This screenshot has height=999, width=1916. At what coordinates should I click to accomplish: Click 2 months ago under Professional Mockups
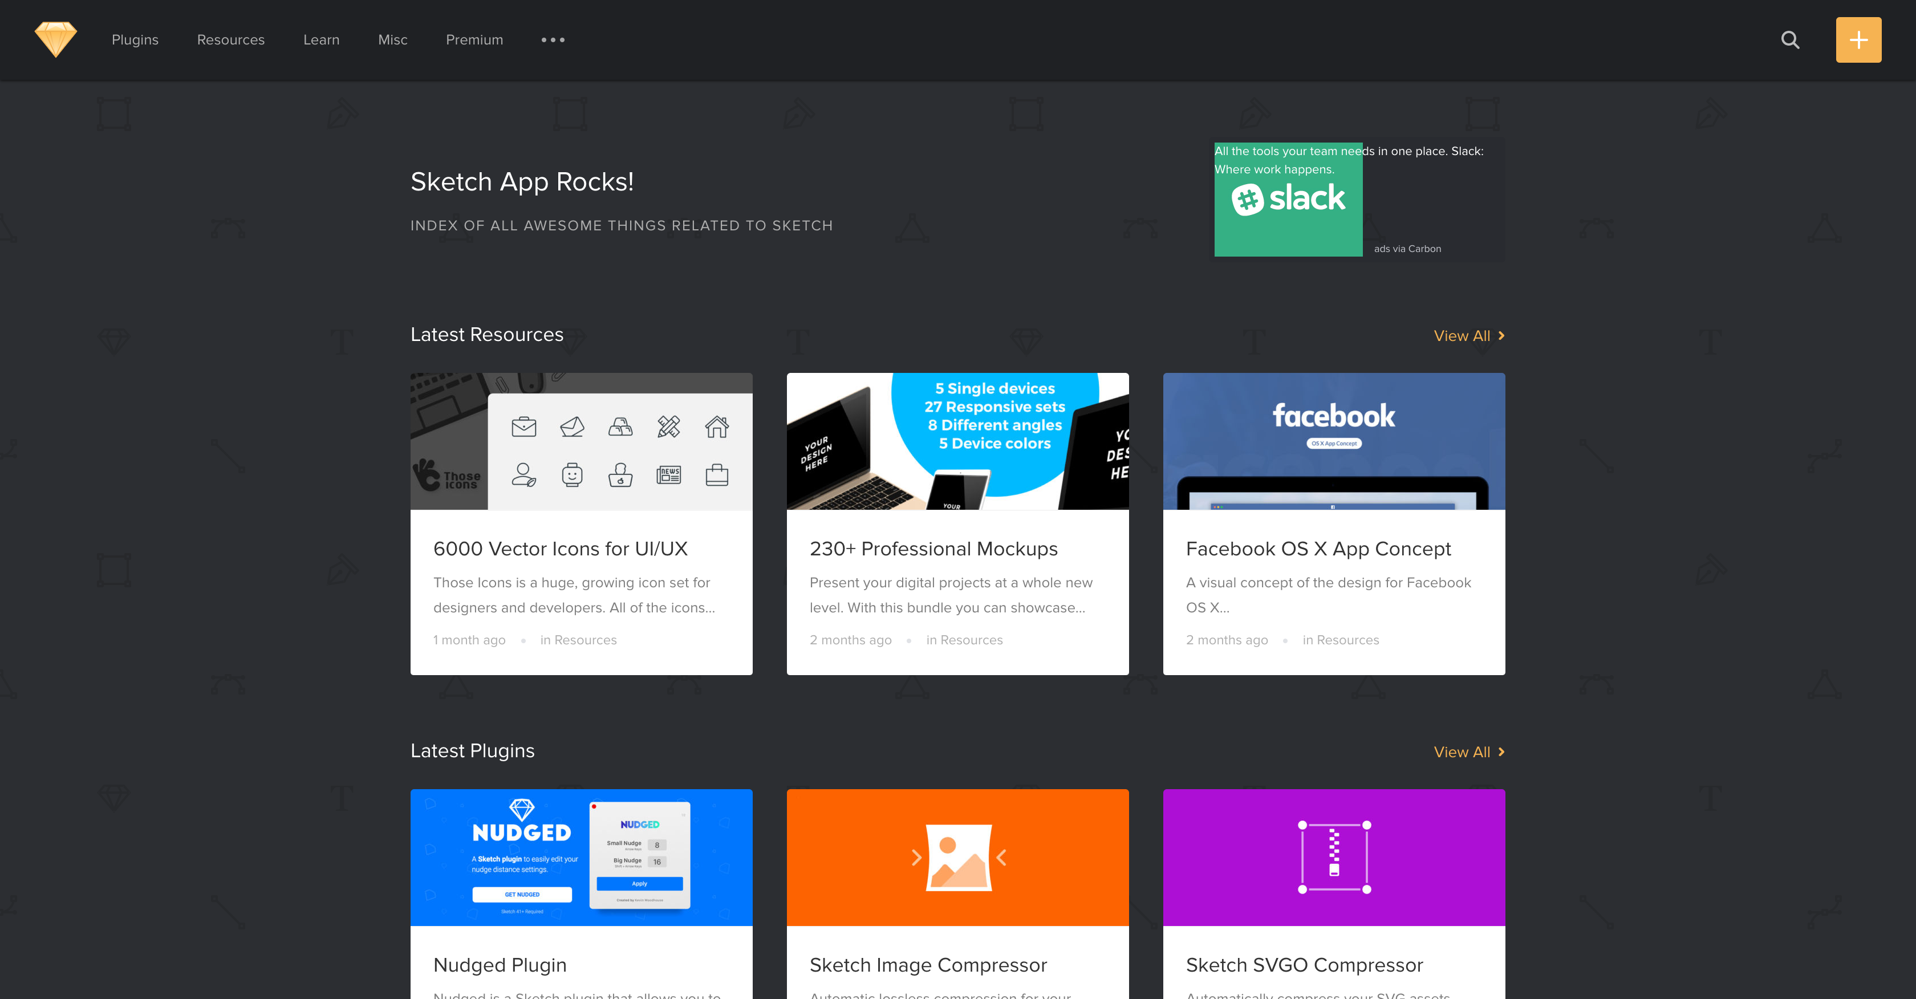(850, 640)
